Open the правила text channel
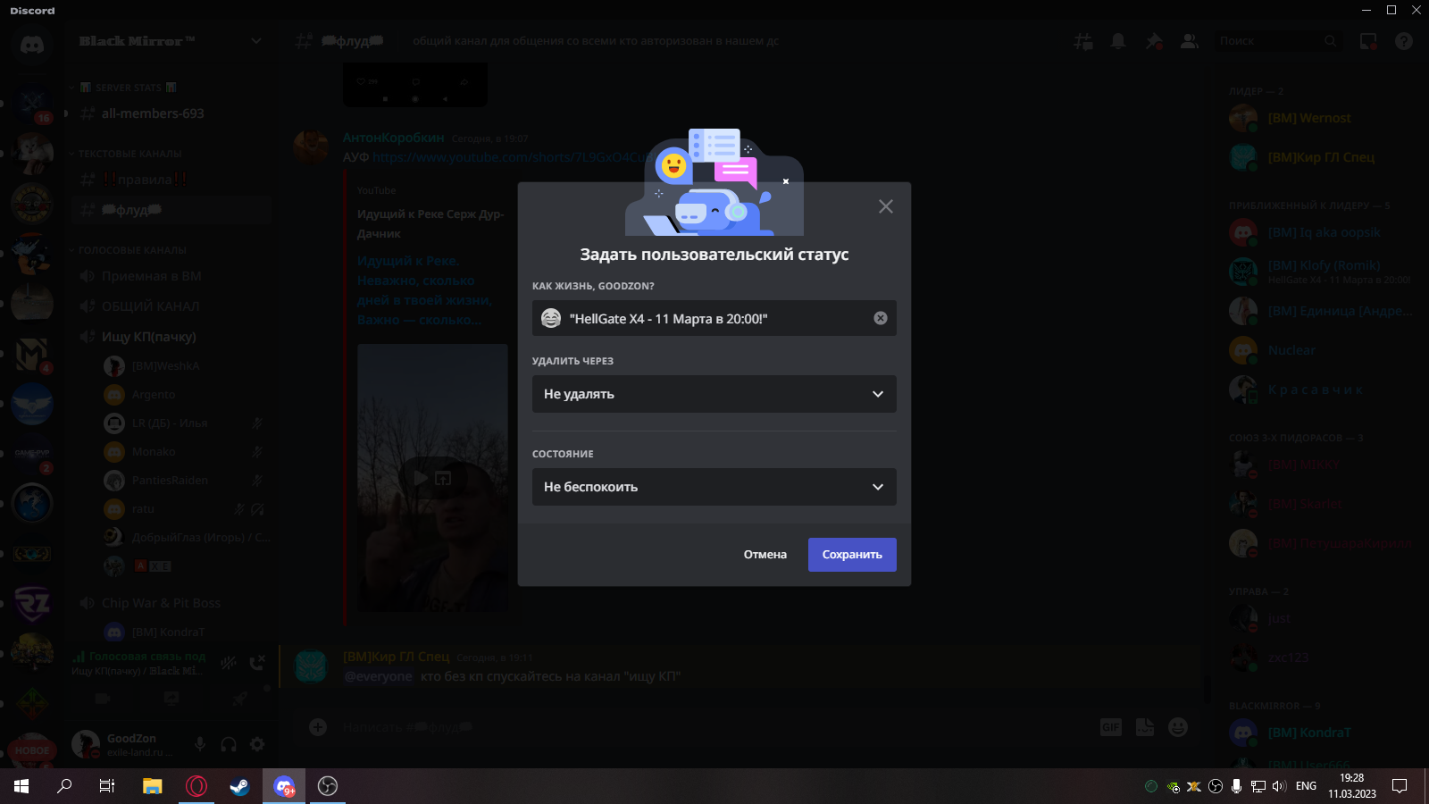Viewport: 1429px width, 804px height. [x=171, y=180]
